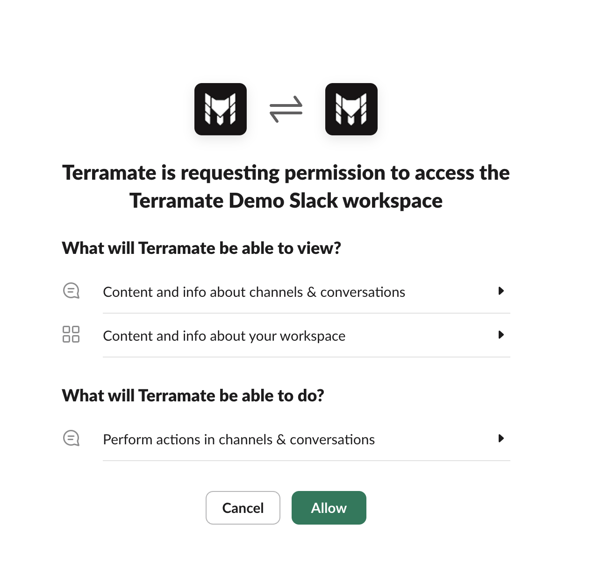Select the workspace content scope row
Viewport: 601px width, 575px height.
[x=224, y=336]
